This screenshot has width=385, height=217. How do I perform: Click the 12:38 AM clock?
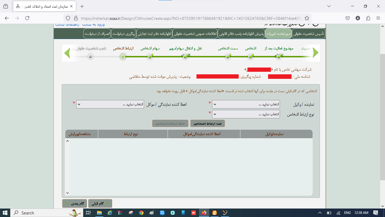pos(361,213)
